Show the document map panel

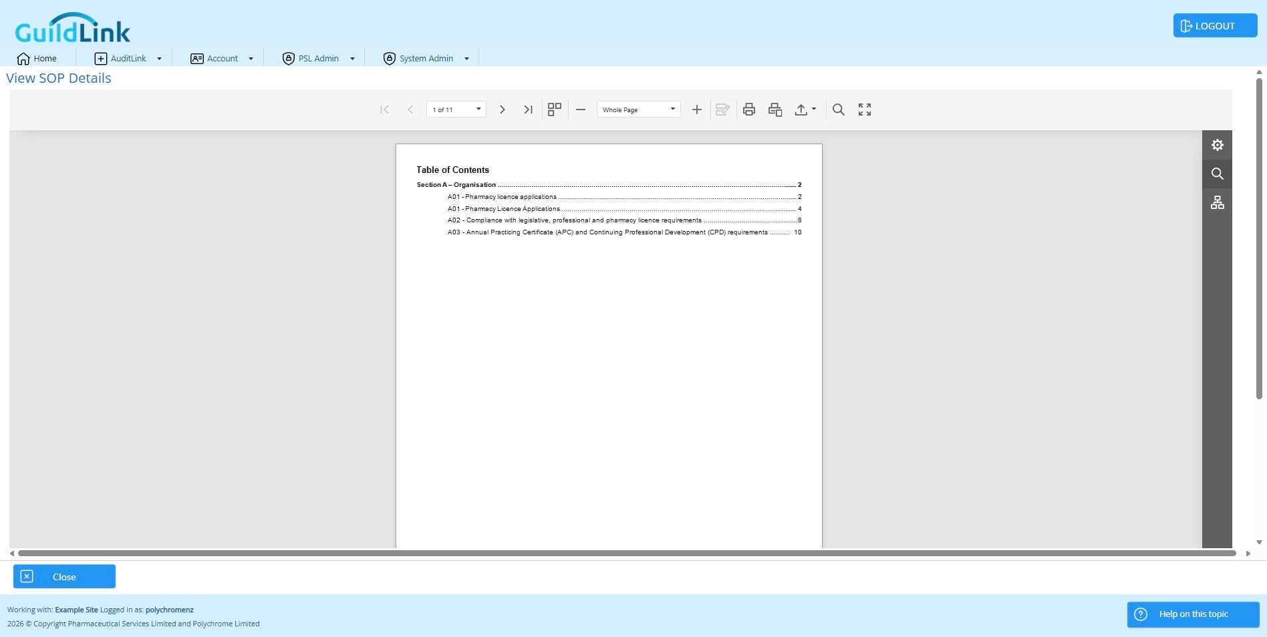[x=1217, y=202]
